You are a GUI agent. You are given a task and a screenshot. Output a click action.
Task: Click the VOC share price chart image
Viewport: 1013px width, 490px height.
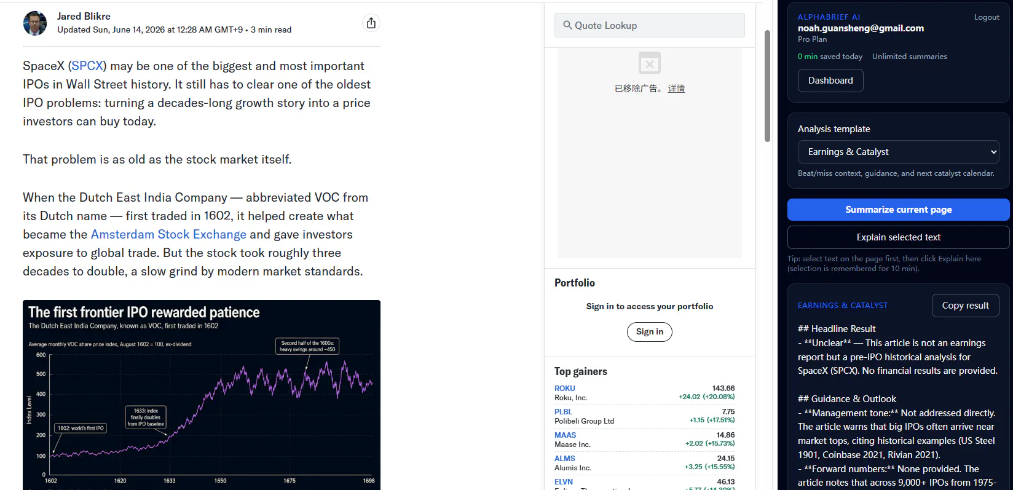click(x=202, y=395)
